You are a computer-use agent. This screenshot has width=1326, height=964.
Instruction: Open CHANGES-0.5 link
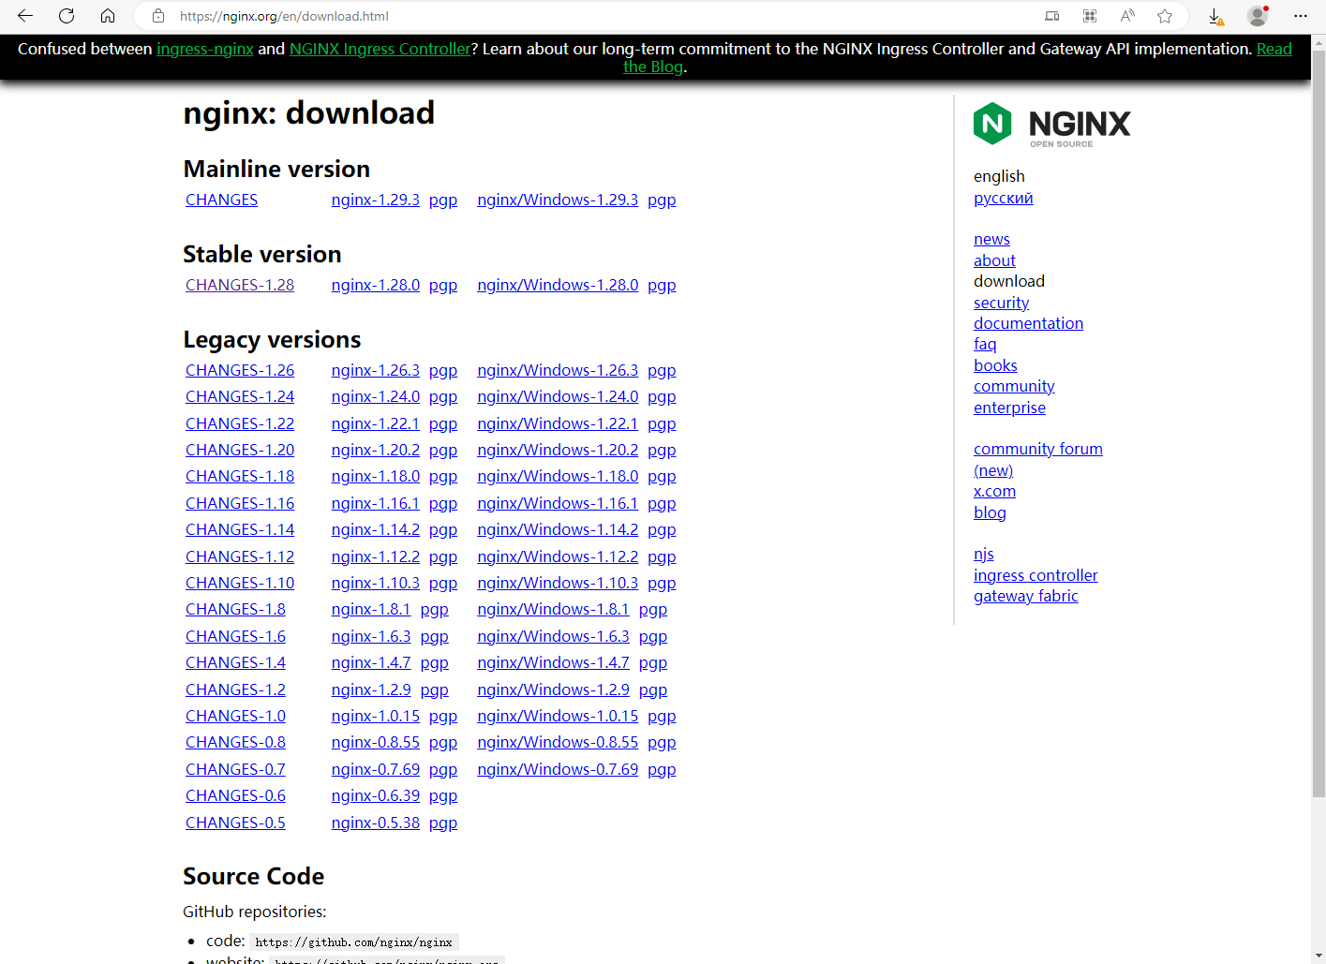click(x=235, y=823)
